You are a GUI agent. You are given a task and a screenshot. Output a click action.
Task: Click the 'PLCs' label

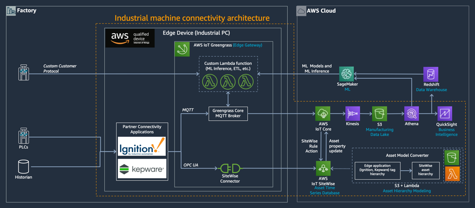click(23, 147)
